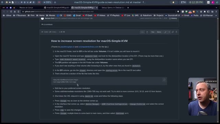Click the Blame button
The width and height of the screenshot is (220, 124).
coord(159,32)
